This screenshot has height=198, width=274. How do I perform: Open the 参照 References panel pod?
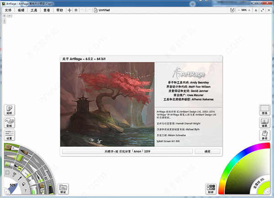click(264, 135)
